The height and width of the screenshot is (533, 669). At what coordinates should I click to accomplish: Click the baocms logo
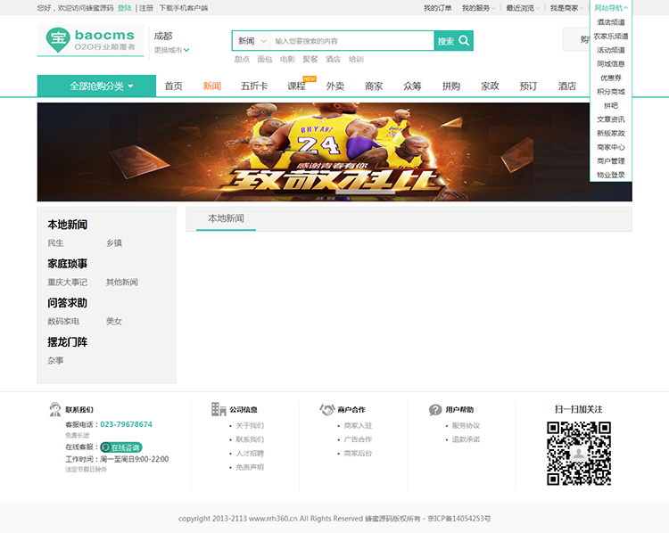pyautogui.click(x=90, y=40)
